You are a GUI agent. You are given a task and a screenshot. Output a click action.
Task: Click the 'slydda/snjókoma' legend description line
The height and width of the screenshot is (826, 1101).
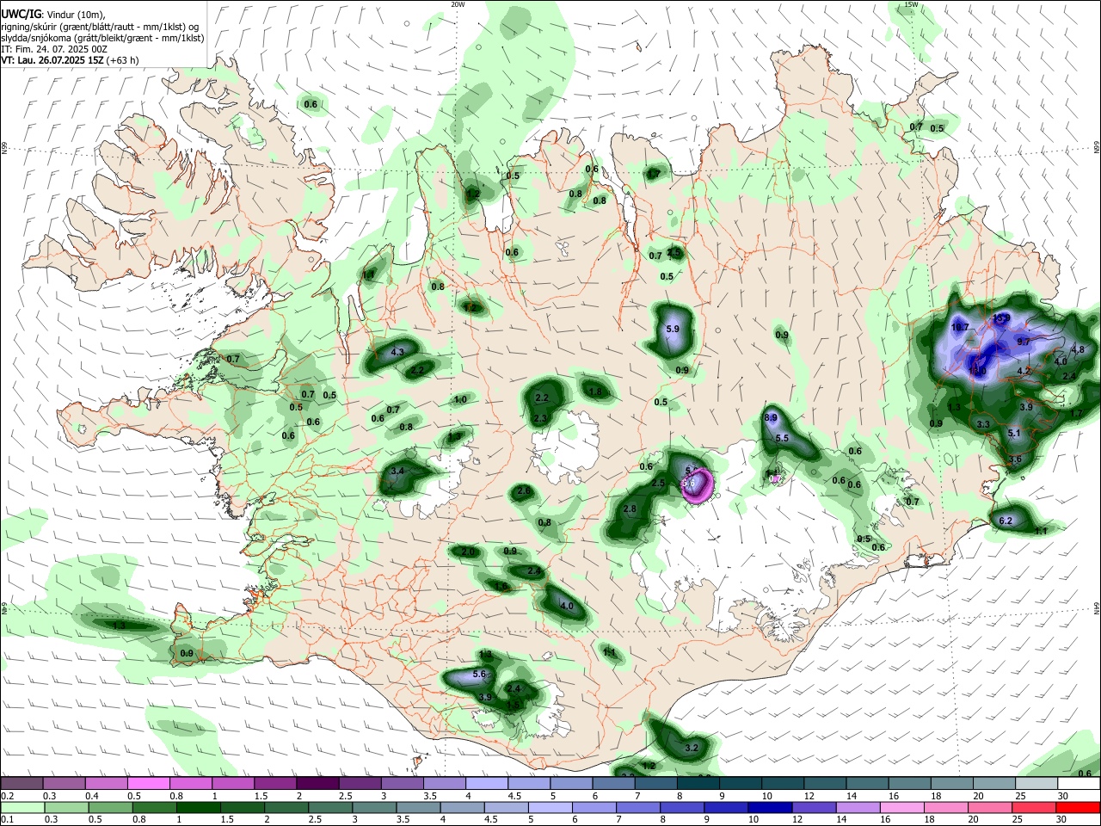[102, 38]
